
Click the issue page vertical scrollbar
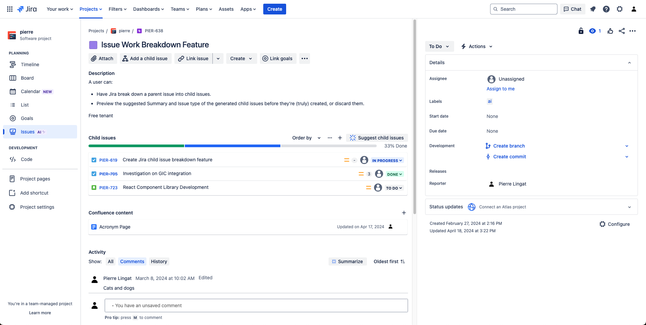click(x=415, y=117)
